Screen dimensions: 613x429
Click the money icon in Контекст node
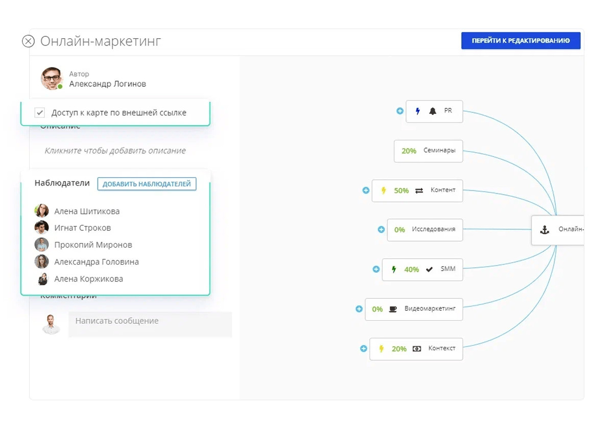(x=417, y=349)
